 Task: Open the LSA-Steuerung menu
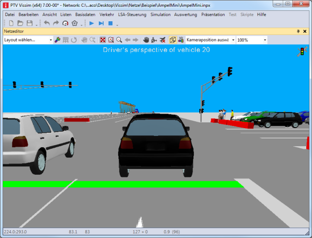tap(133, 15)
